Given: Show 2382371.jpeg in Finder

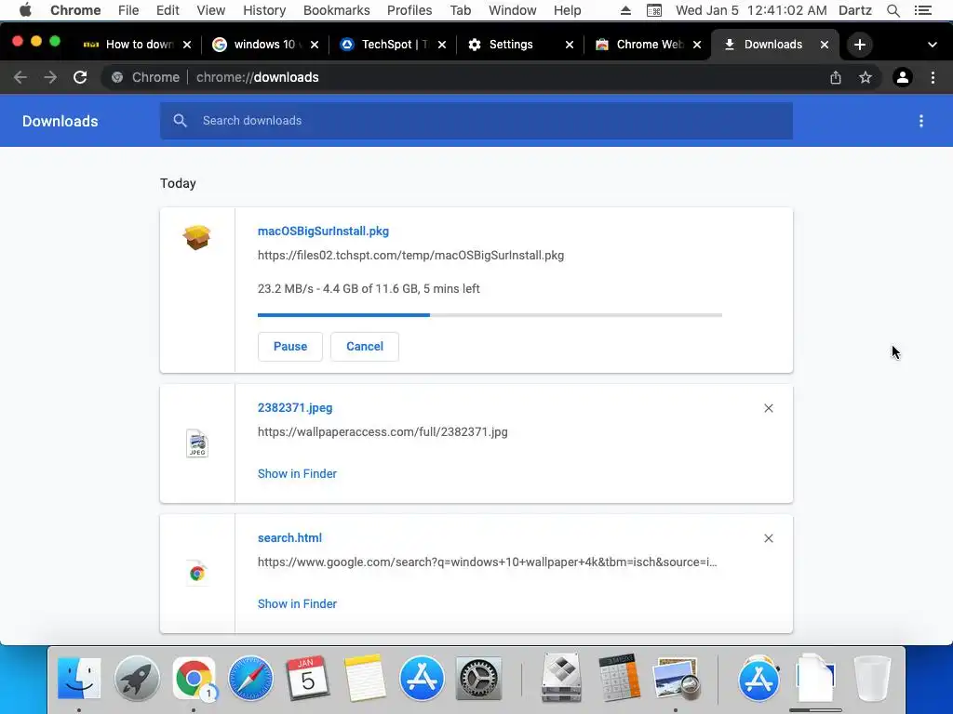Looking at the screenshot, I should click(x=297, y=473).
